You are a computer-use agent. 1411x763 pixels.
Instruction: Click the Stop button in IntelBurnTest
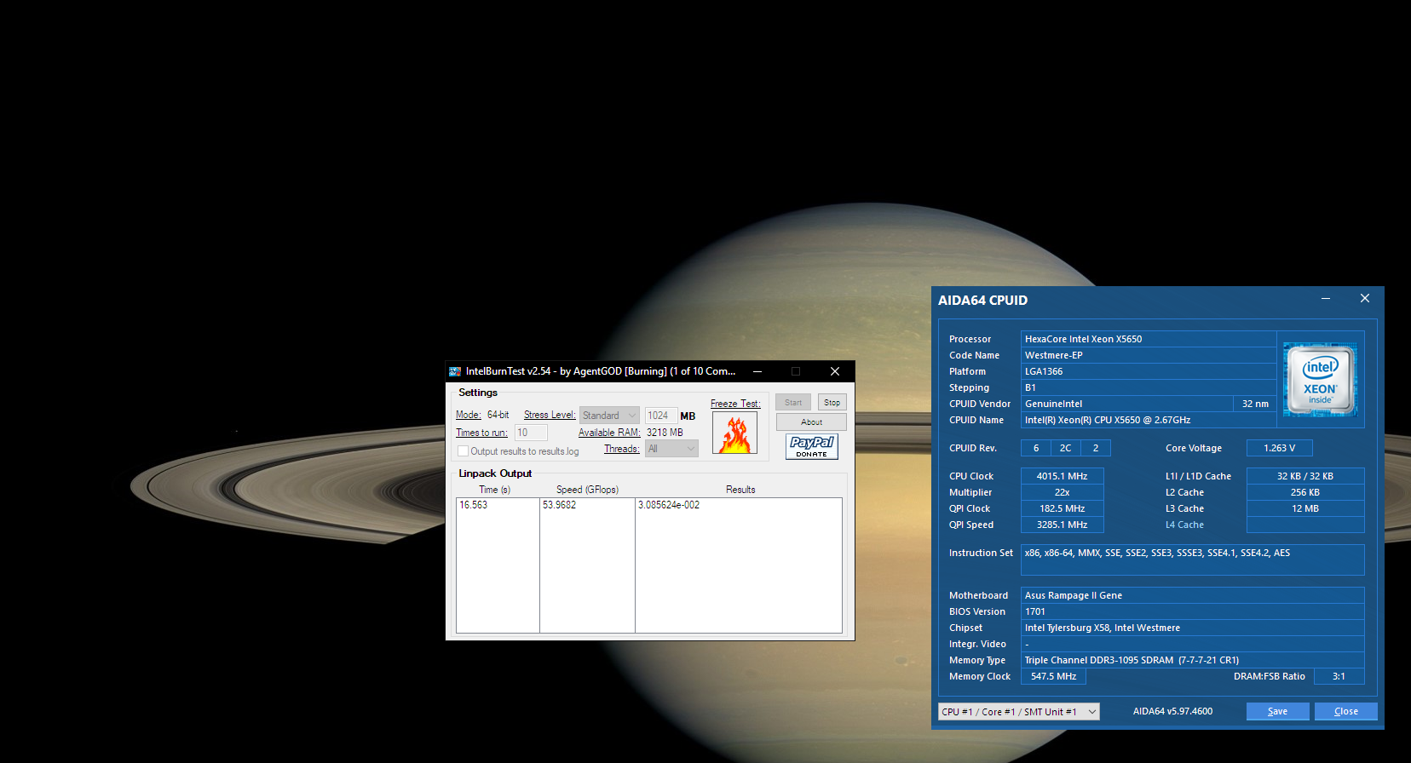[832, 402]
